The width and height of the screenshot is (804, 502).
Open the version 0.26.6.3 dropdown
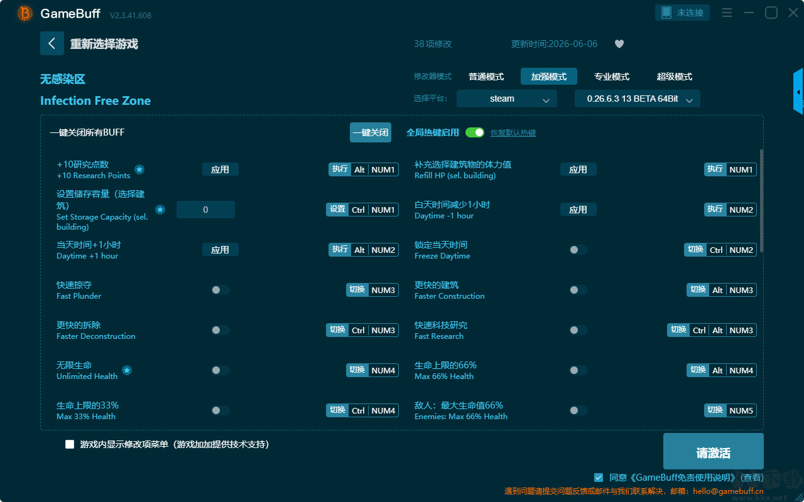(638, 99)
